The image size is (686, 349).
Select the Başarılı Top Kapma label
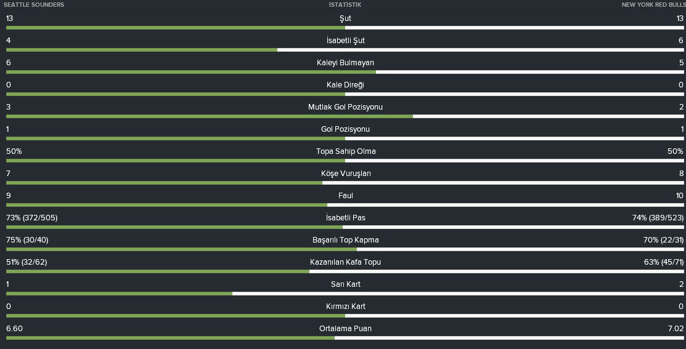[x=346, y=240]
